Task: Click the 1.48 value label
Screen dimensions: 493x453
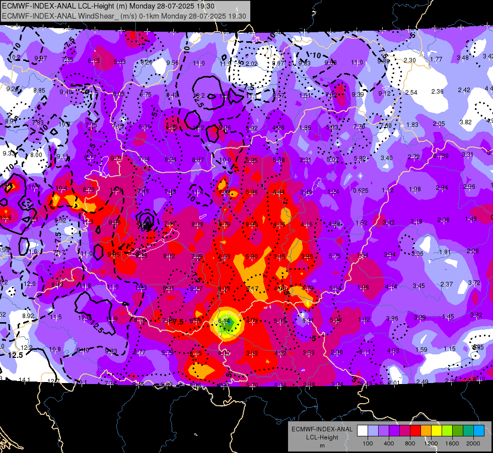Action: click(471, 218)
